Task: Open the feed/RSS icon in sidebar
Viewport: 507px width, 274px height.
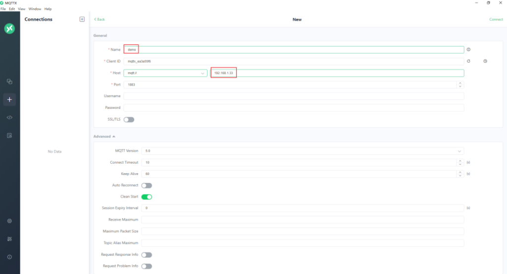Action: 9,239
